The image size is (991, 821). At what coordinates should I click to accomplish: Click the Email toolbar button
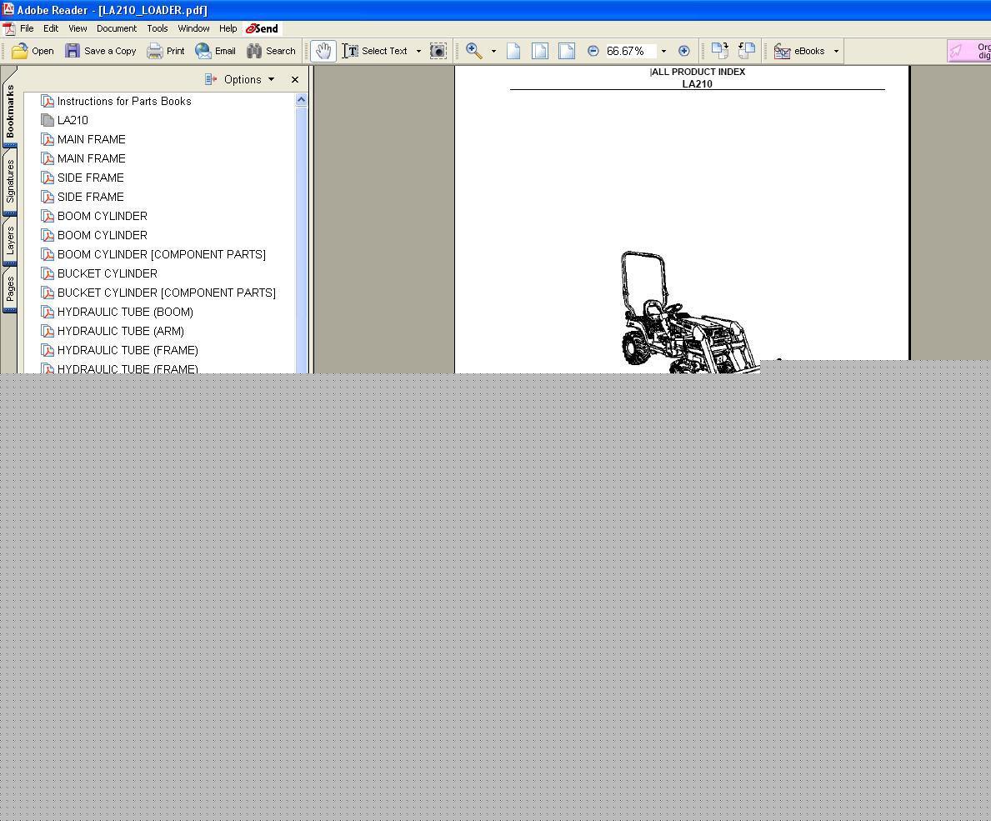pos(216,51)
